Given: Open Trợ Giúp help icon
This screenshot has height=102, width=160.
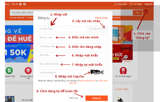Looking at the screenshot, I should (131, 4).
